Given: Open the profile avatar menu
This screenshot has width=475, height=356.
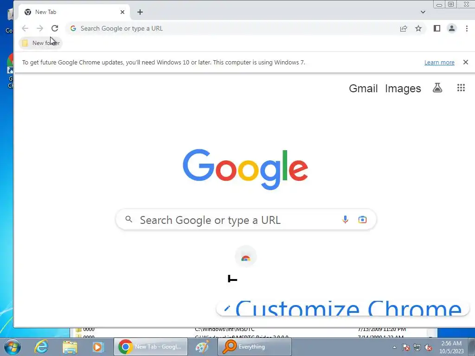Looking at the screenshot, I should (x=452, y=28).
